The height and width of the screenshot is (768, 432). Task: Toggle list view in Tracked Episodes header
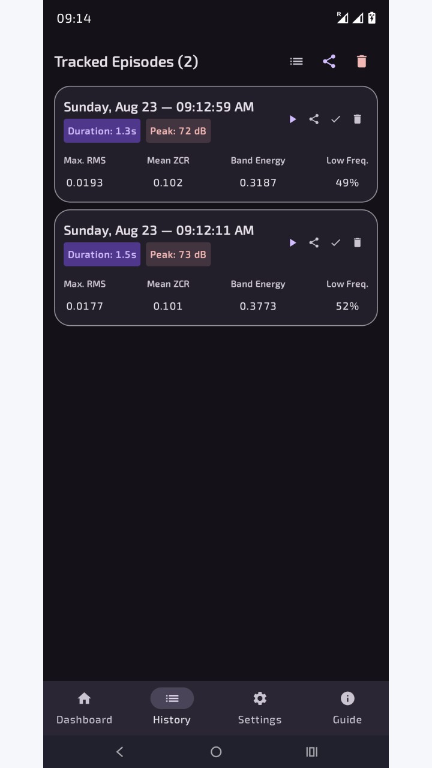click(x=296, y=61)
